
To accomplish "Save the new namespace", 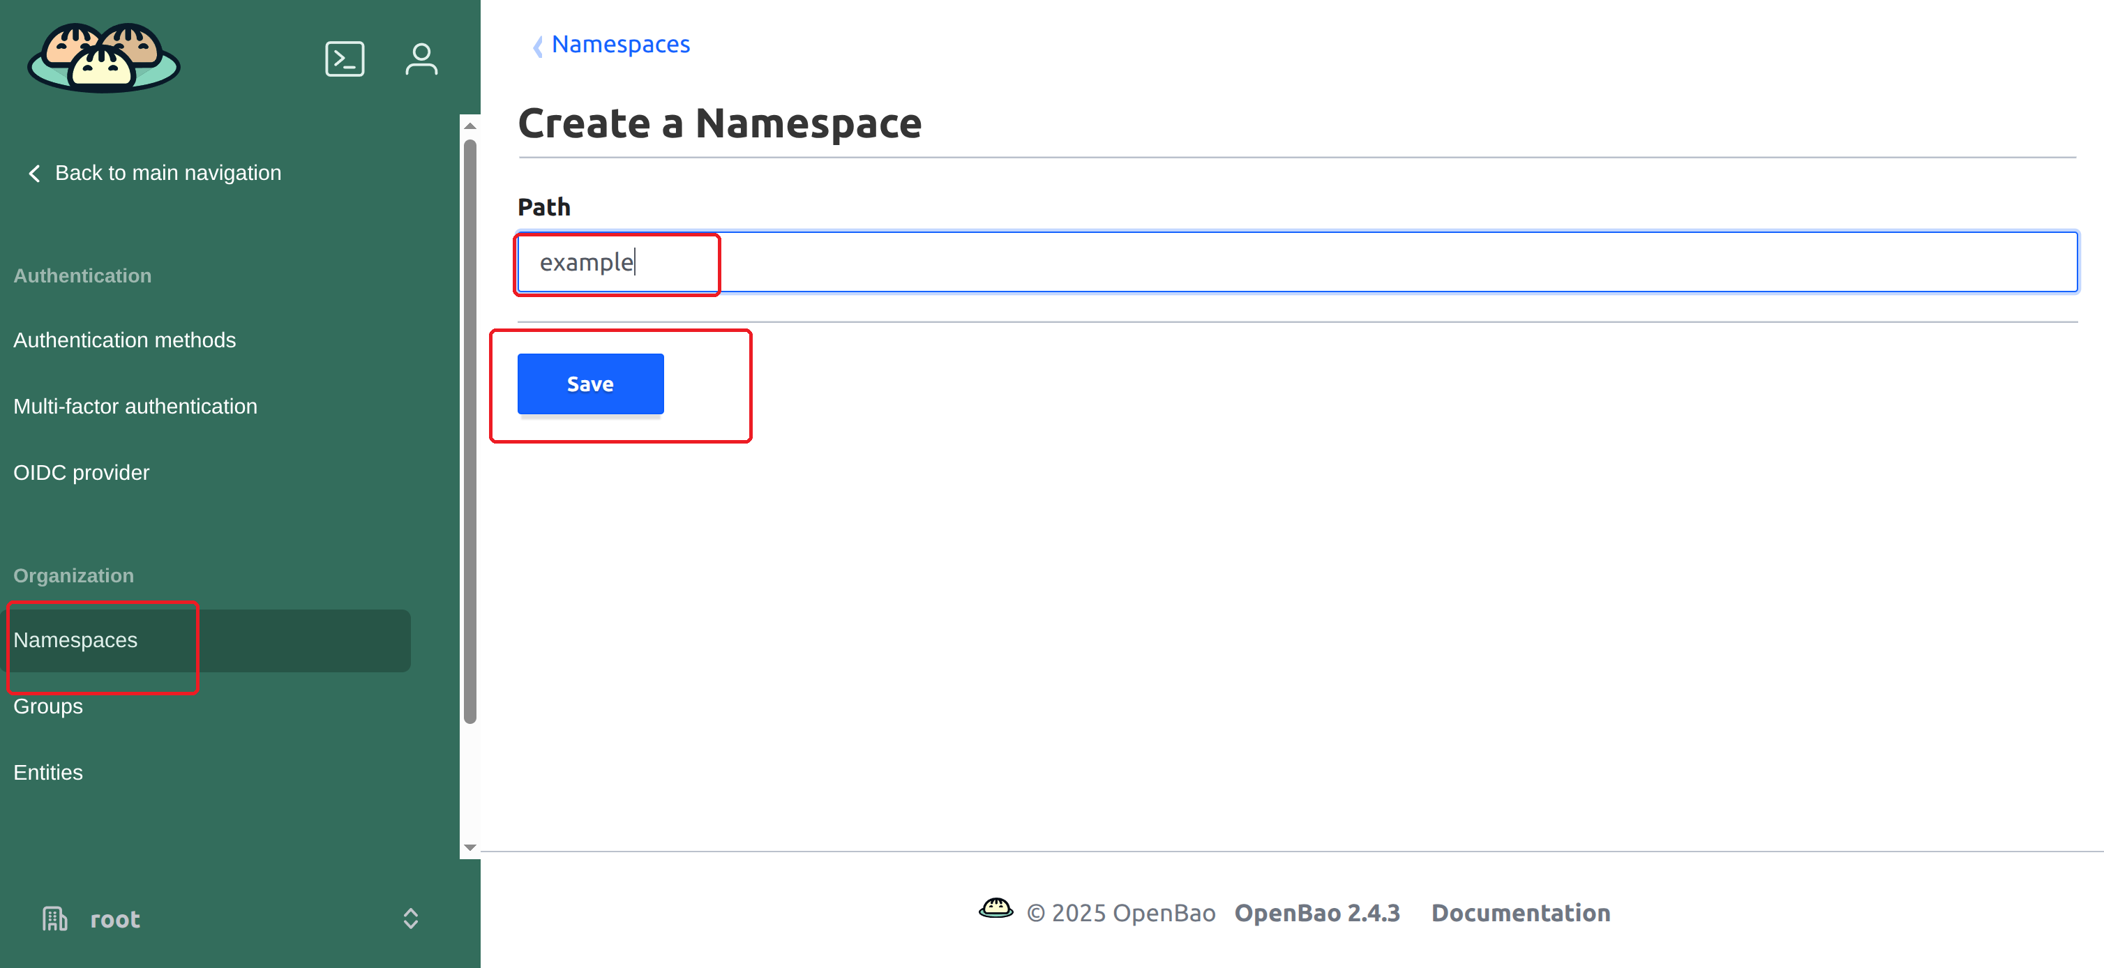I will (x=589, y=384).
